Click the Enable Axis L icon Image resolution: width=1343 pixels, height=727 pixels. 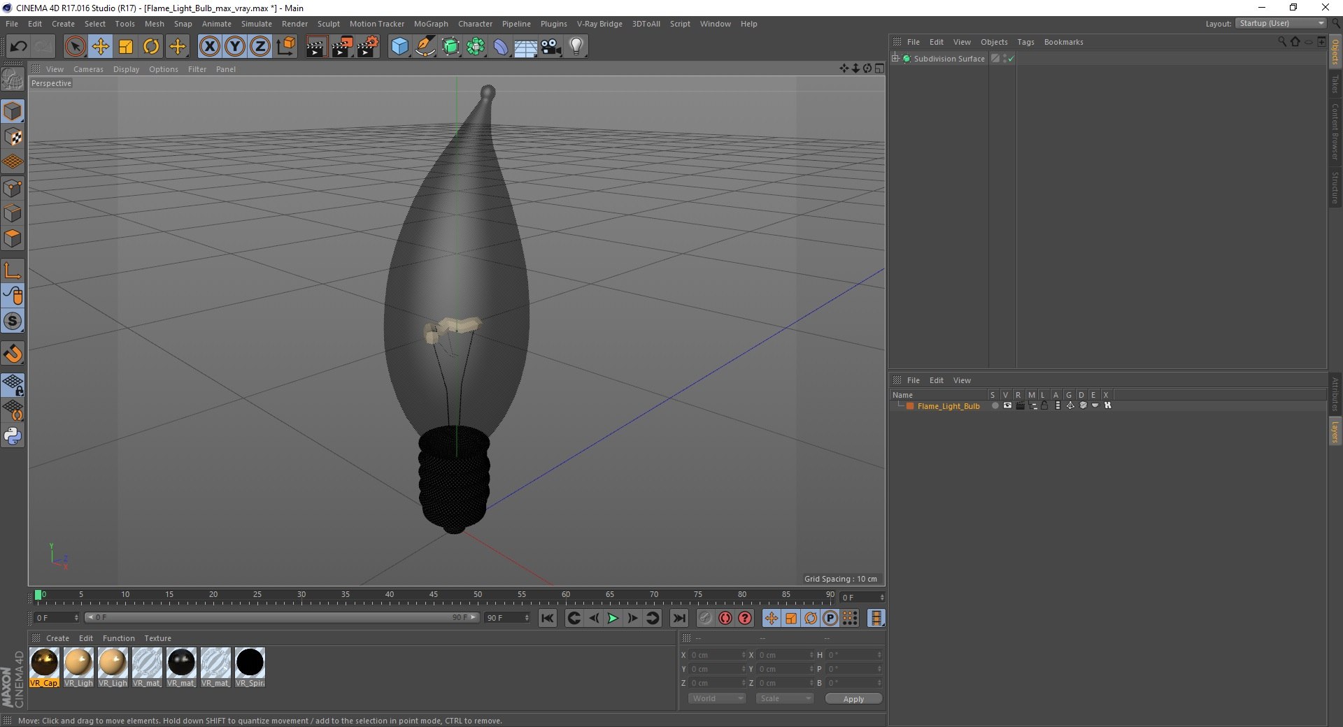pos(13,271)
